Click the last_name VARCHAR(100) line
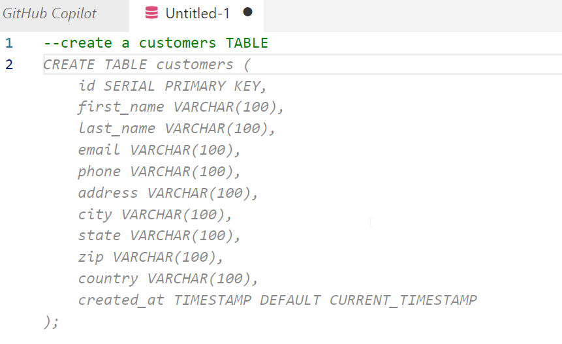Screen dimensions: 562x344 [177, 129]
